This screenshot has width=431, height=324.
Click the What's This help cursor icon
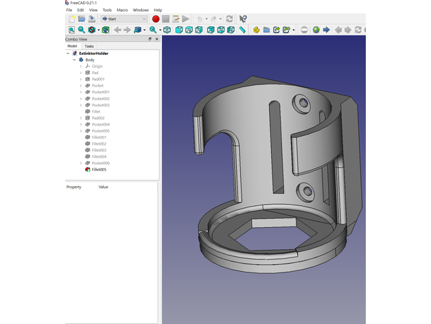coord(243,19)
